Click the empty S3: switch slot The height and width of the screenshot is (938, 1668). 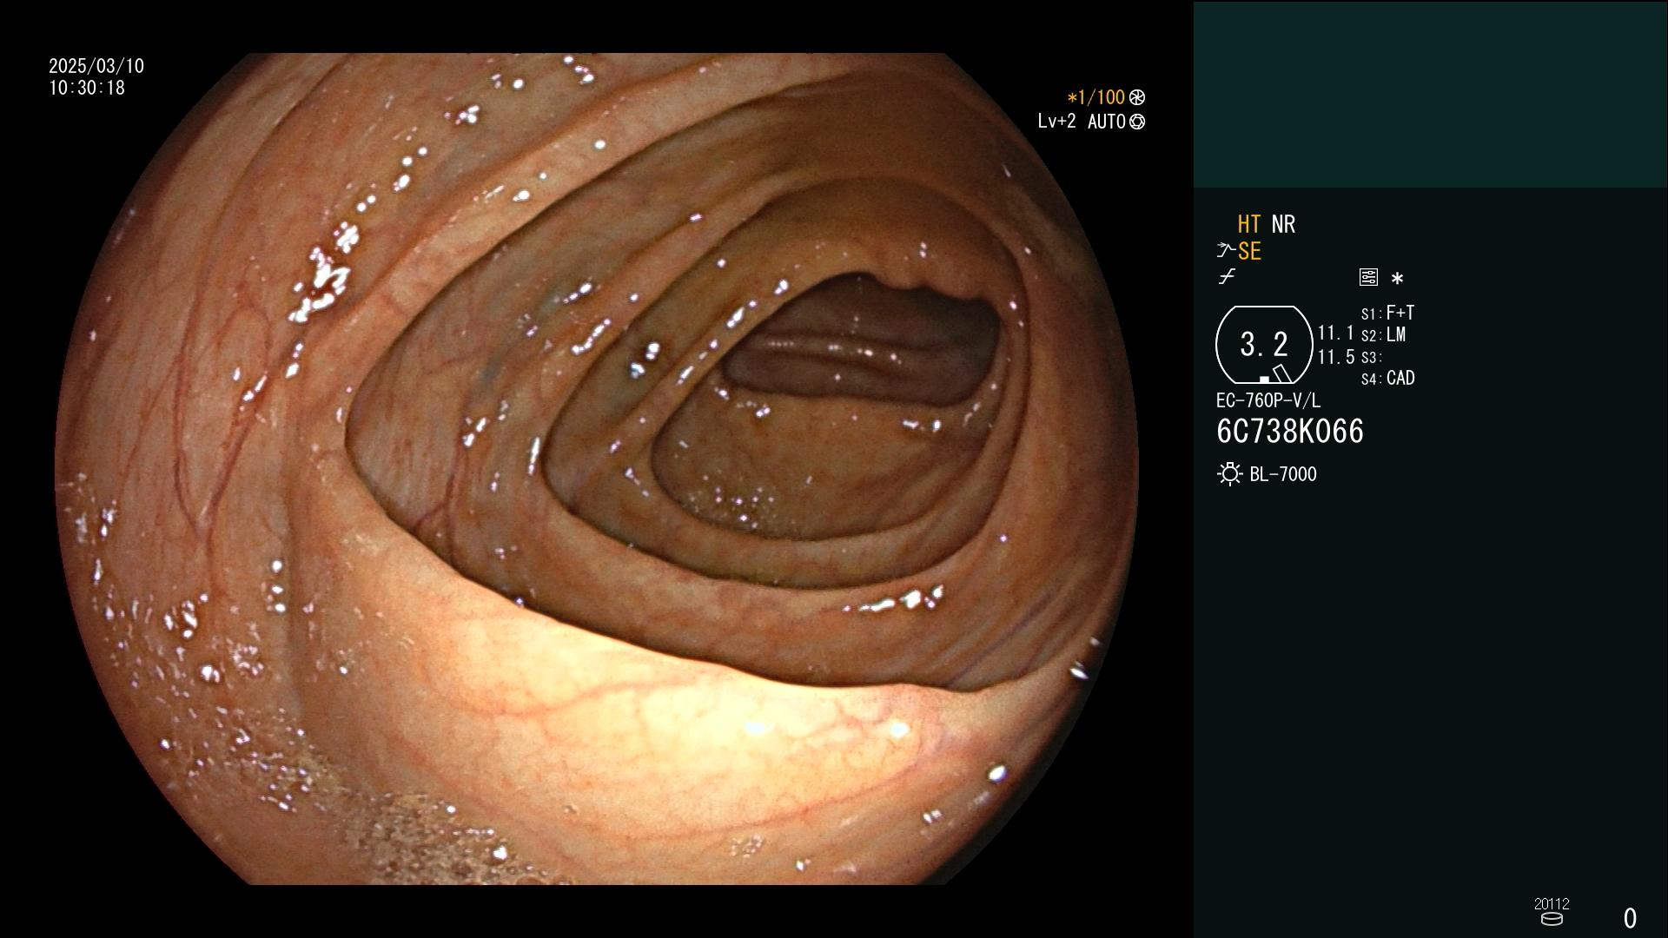[1371, 357]
